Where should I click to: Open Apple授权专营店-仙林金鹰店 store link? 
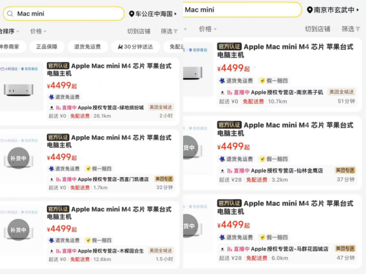click(287, 171)
